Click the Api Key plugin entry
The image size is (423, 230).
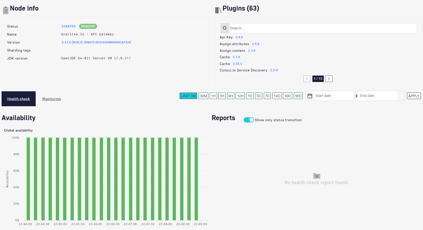point(226,37)
